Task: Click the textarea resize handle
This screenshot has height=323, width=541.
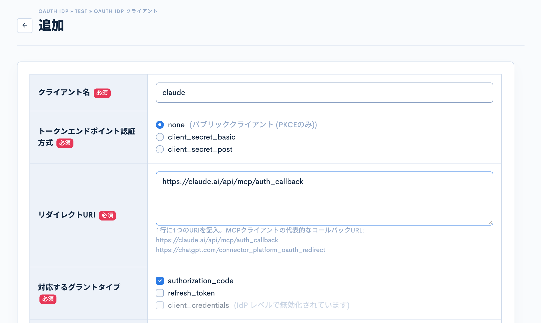Action: (x=490, y=222)
